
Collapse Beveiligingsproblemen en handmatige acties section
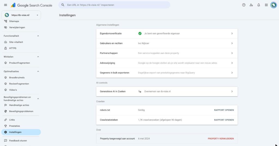38,99
